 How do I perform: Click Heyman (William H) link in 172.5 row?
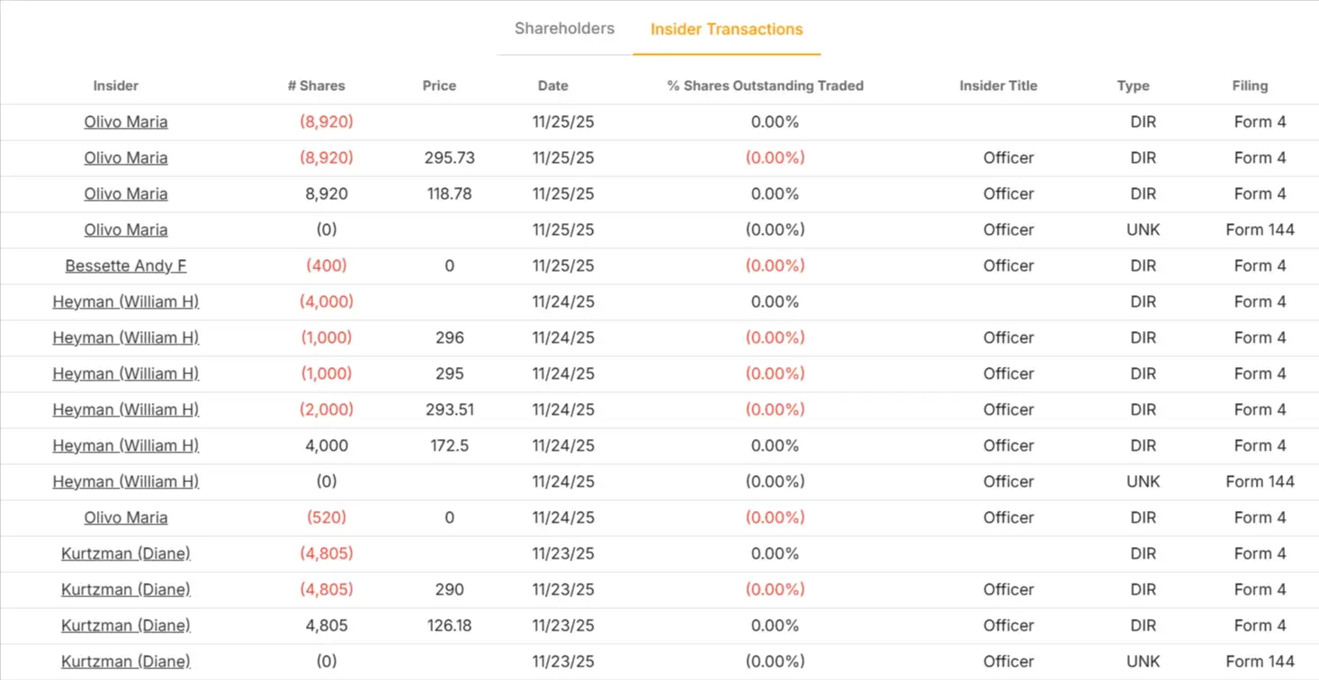point(126,445)
